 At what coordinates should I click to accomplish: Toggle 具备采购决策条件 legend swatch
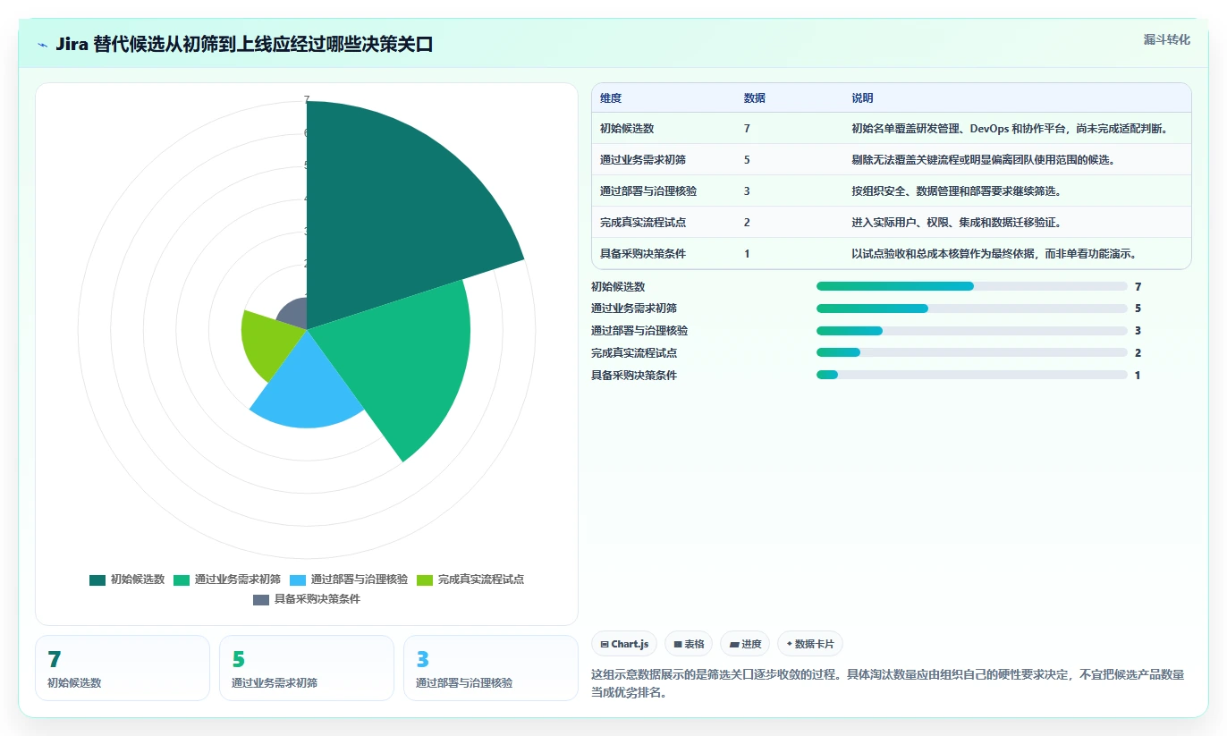[x=261, y=599]
